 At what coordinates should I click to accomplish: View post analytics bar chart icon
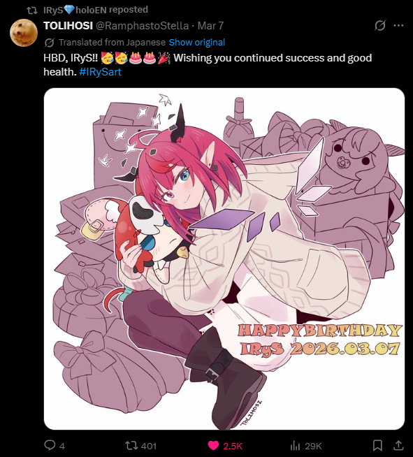[295, 445]
